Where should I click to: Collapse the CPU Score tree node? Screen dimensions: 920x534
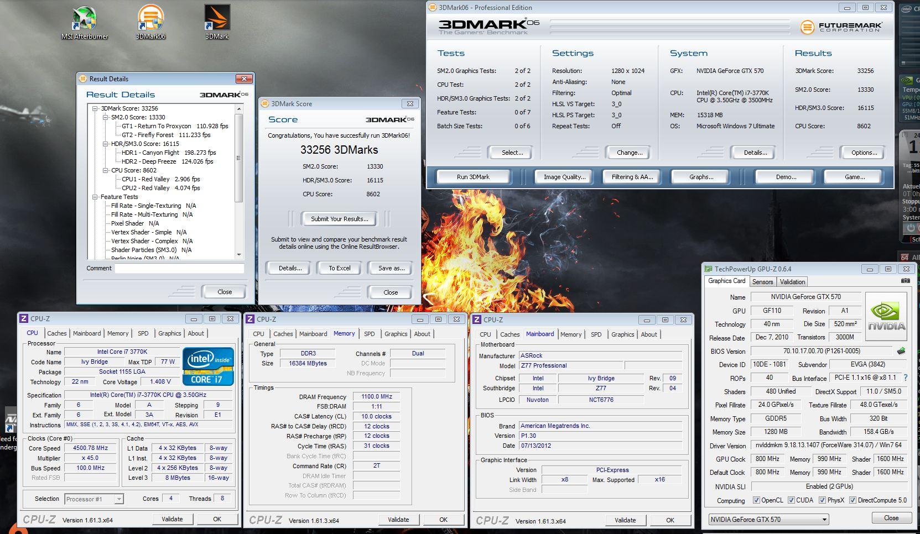(x=106, y=170)
